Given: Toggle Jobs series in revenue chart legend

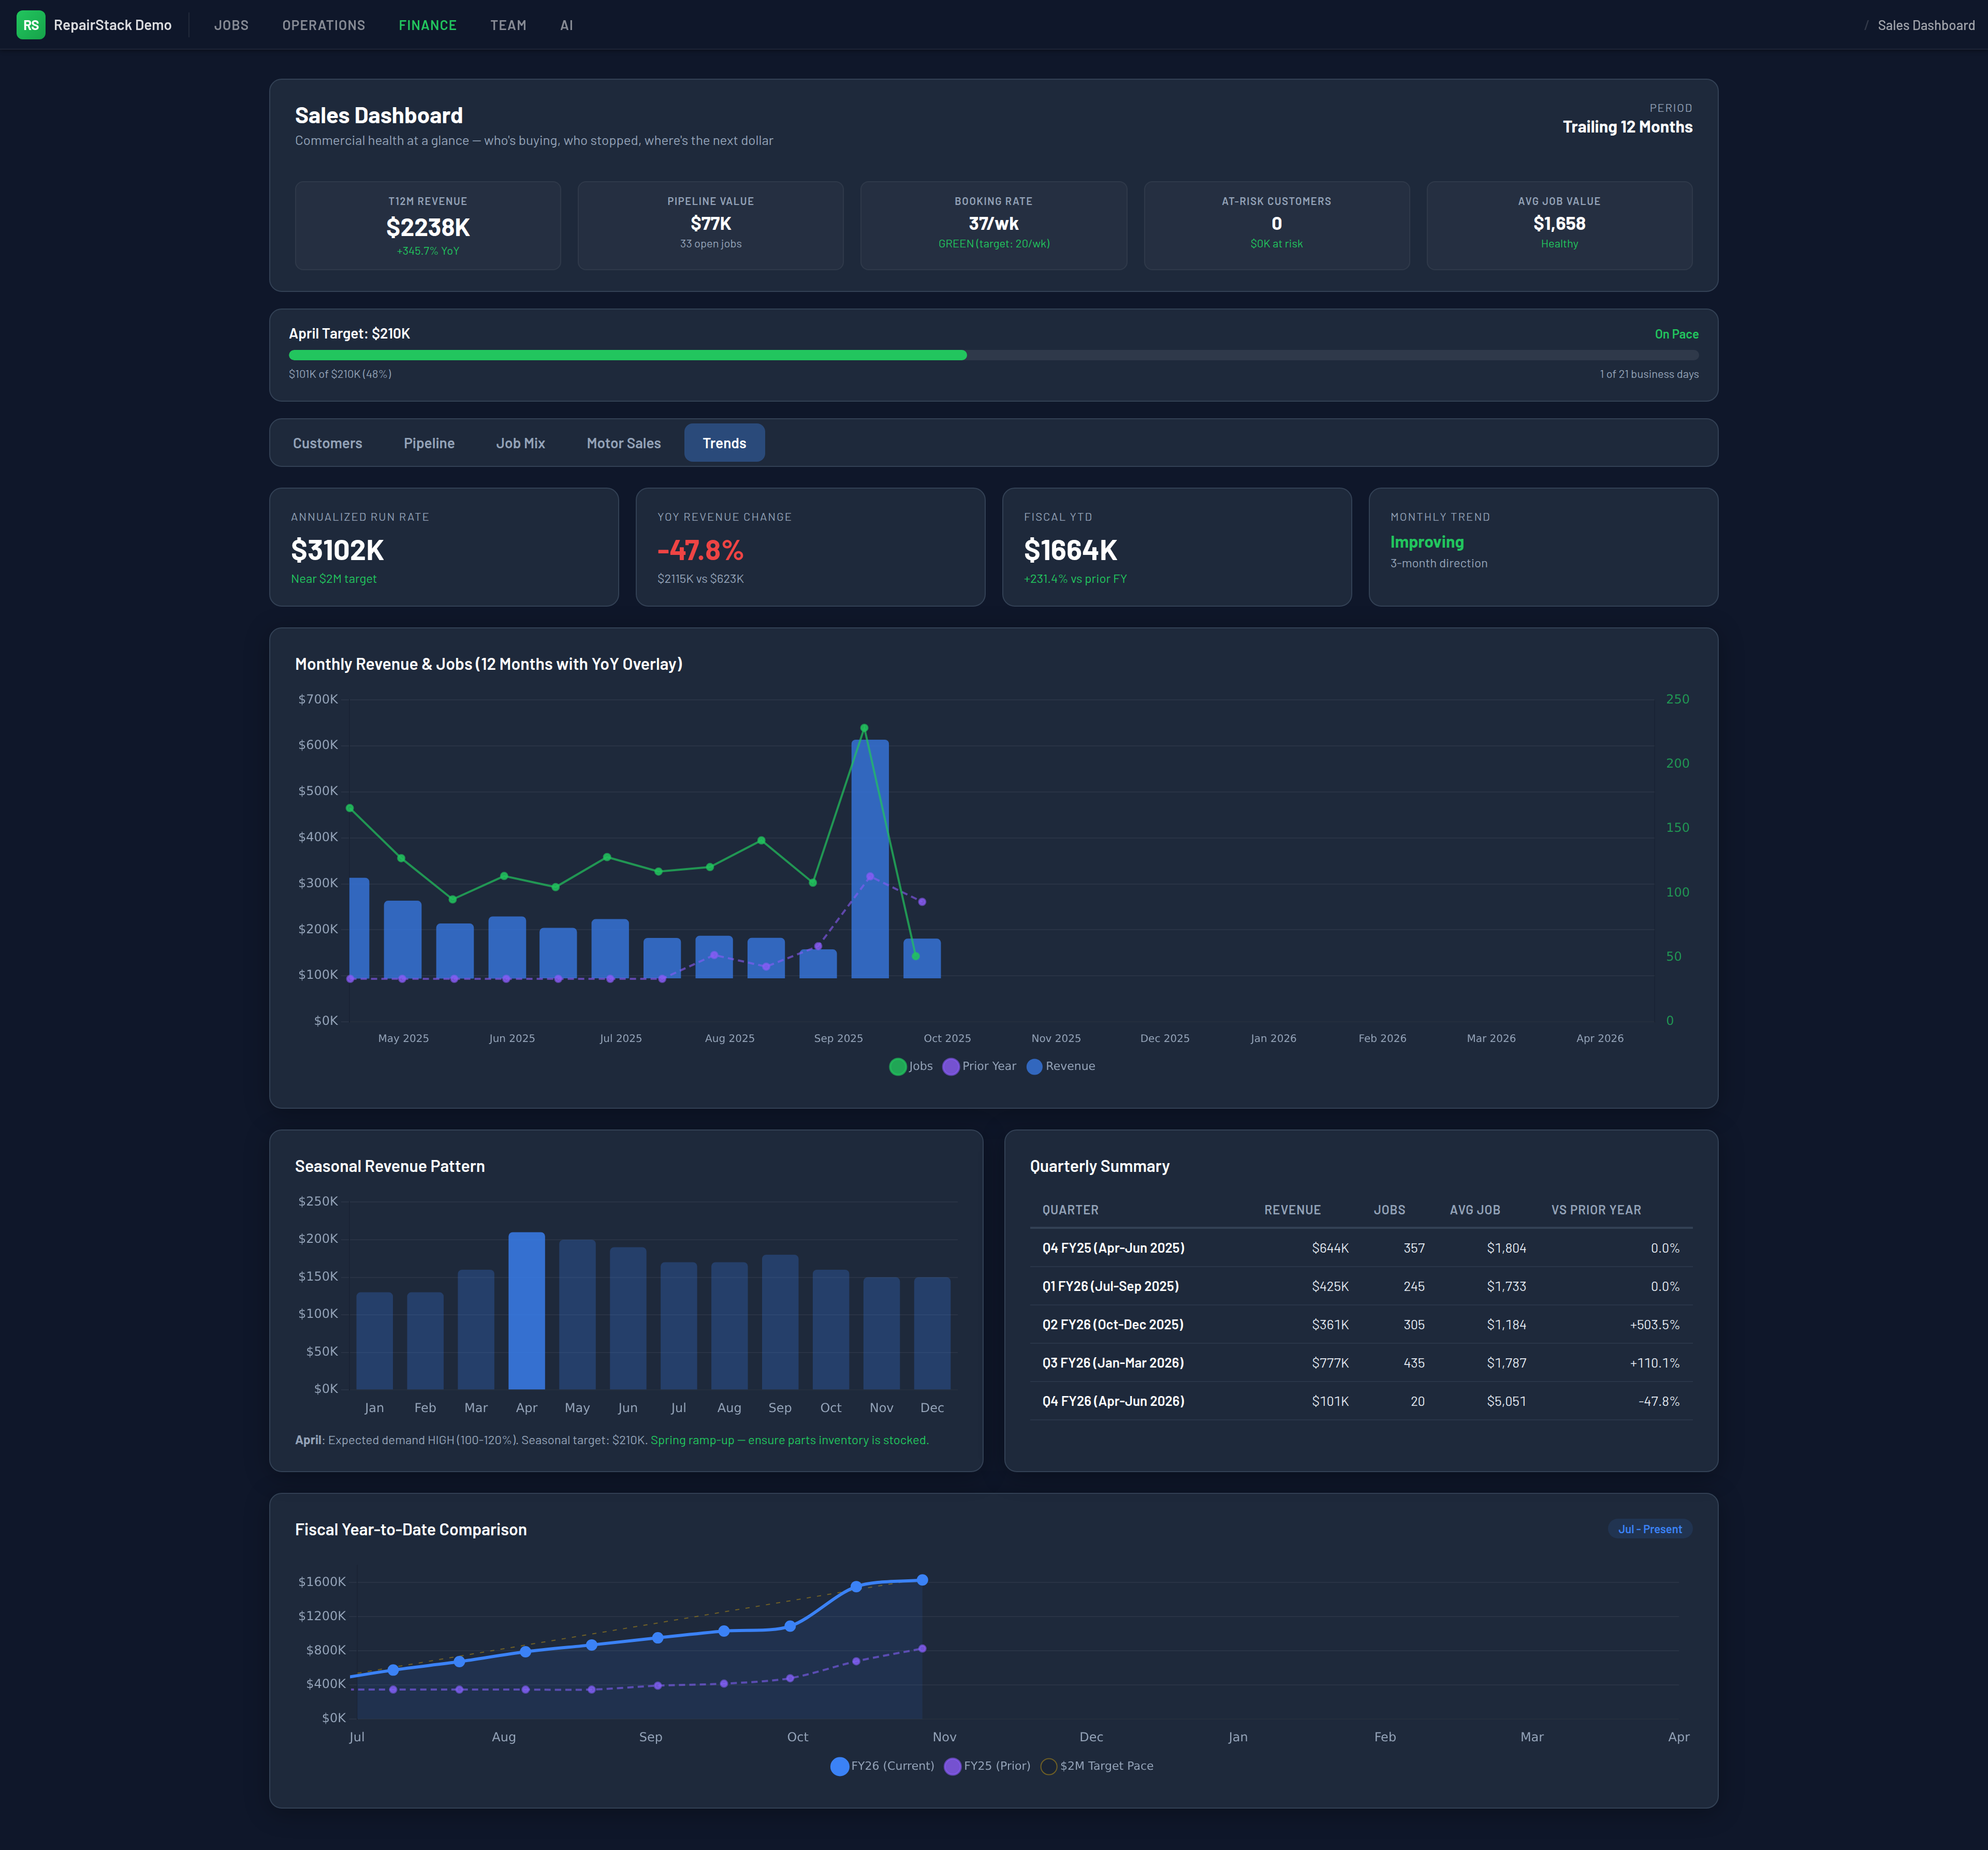Looking at the screenshot, I should pos(898,1066).
